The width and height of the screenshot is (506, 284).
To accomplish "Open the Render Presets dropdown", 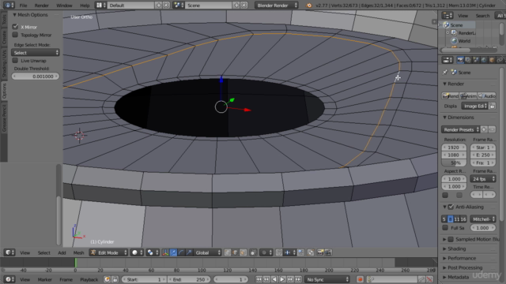I will [x=460, y=129].
